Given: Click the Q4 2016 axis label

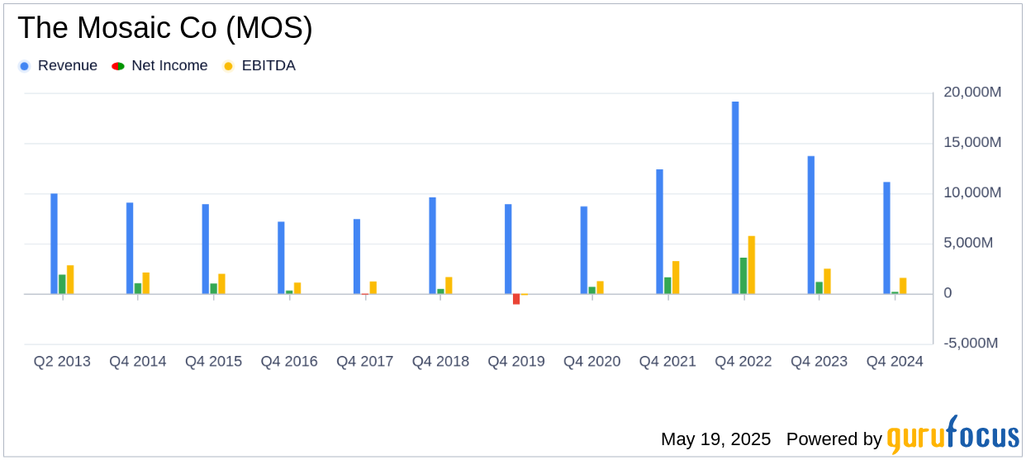Looking at the screenshot, I should [x=289, y=362].
